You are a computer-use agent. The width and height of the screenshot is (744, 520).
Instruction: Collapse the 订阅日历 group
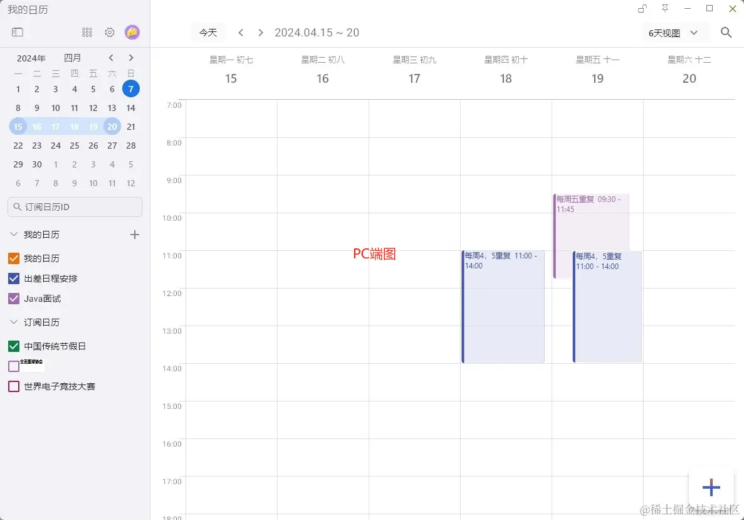click(x=13, y=322)
